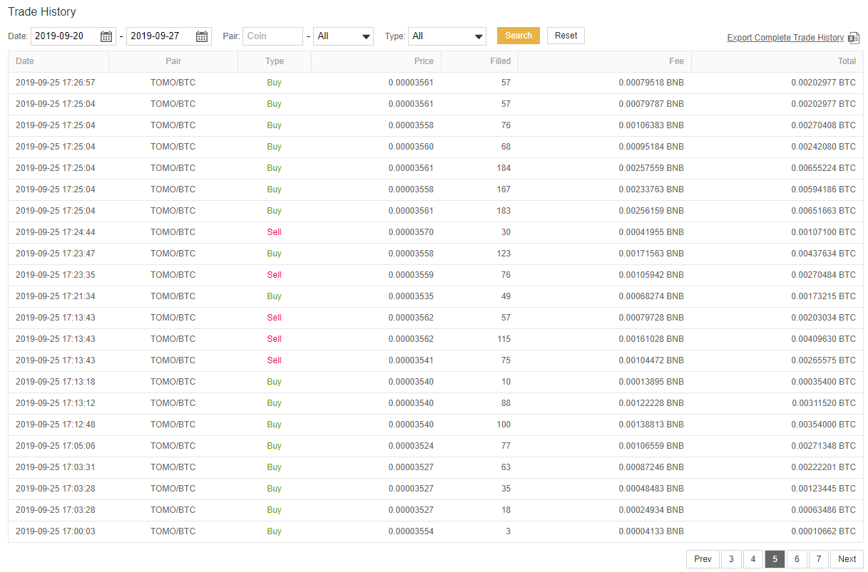Click the price 0.00003541

coord(411,360)
